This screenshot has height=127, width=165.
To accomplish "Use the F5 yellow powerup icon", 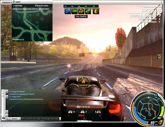I will tap(96, 11).
